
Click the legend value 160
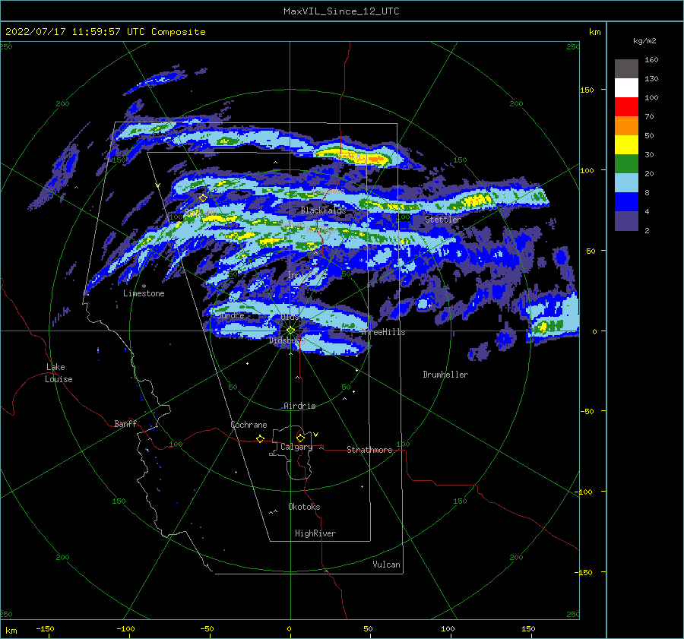[651, 60]
